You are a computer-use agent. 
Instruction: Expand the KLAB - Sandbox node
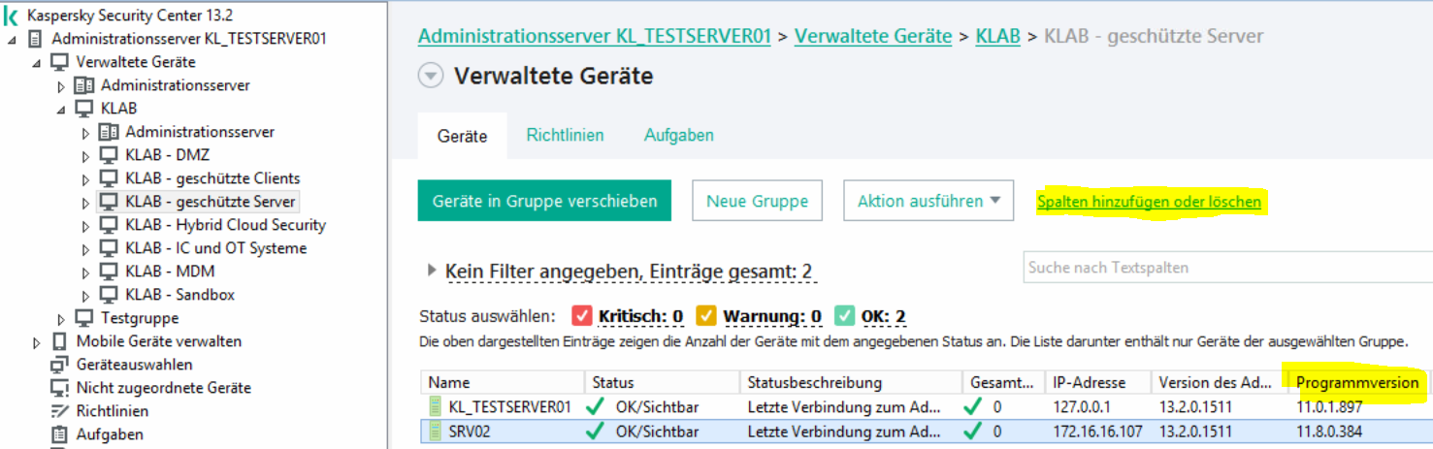tap(85, 295)
